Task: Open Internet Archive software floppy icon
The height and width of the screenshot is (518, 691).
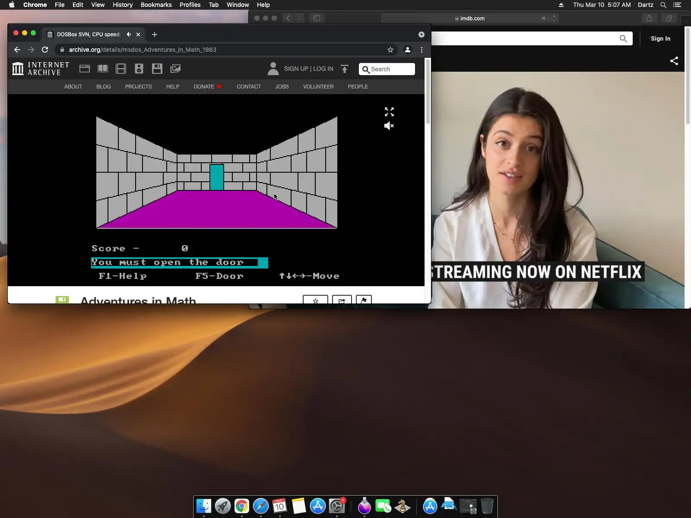Action: pos(157,69)
